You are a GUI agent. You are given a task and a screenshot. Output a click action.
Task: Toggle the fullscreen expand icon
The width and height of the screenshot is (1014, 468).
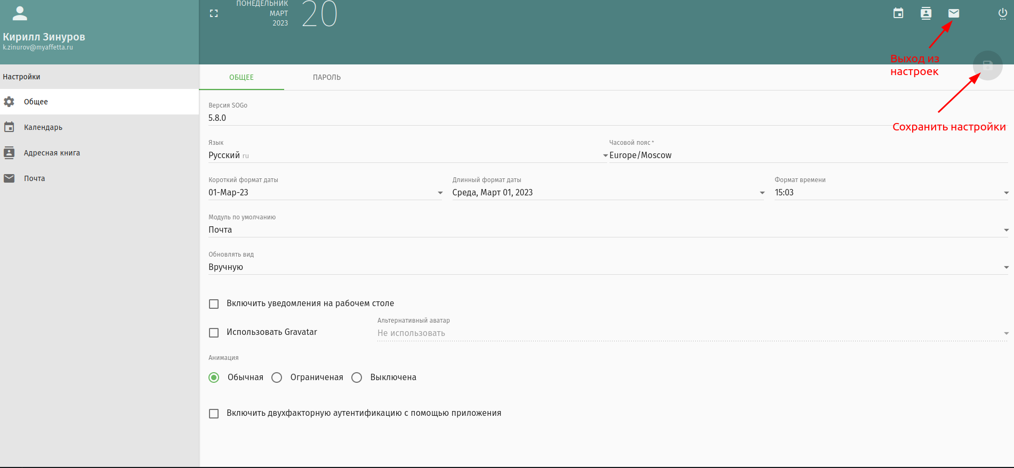(x=214, y=13)
